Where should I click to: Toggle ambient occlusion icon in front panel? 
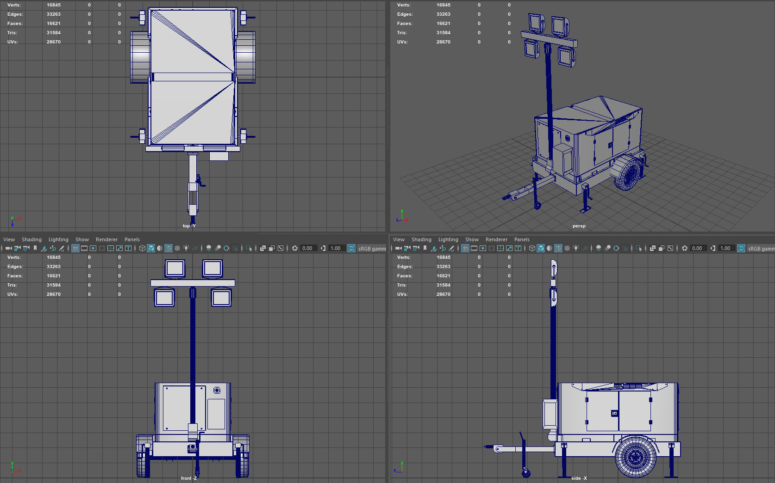point(209,248)
